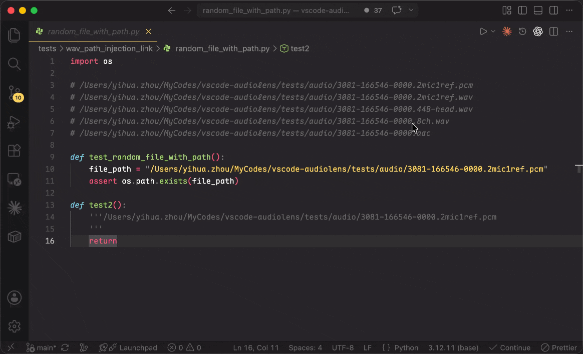Toggle the primary sidebar visibility
Viewport: 583px width, 354px height.
coord(522,10)
